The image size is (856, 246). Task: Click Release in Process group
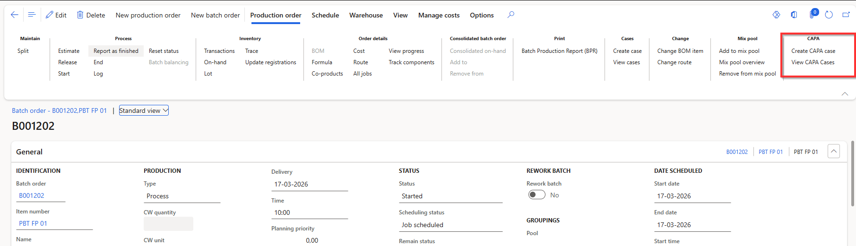click(68, 62)
